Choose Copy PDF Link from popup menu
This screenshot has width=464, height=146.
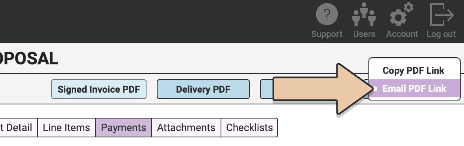[x=414, y=71]
